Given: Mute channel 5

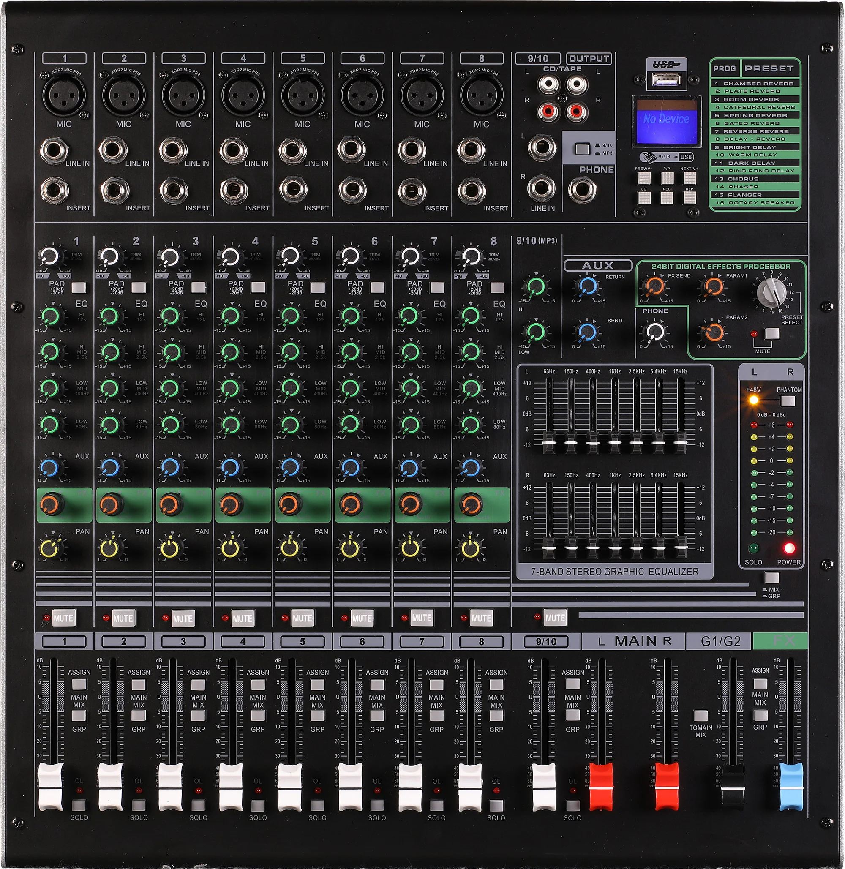Looking at the screenshot, I should click(x=303, y=617).
